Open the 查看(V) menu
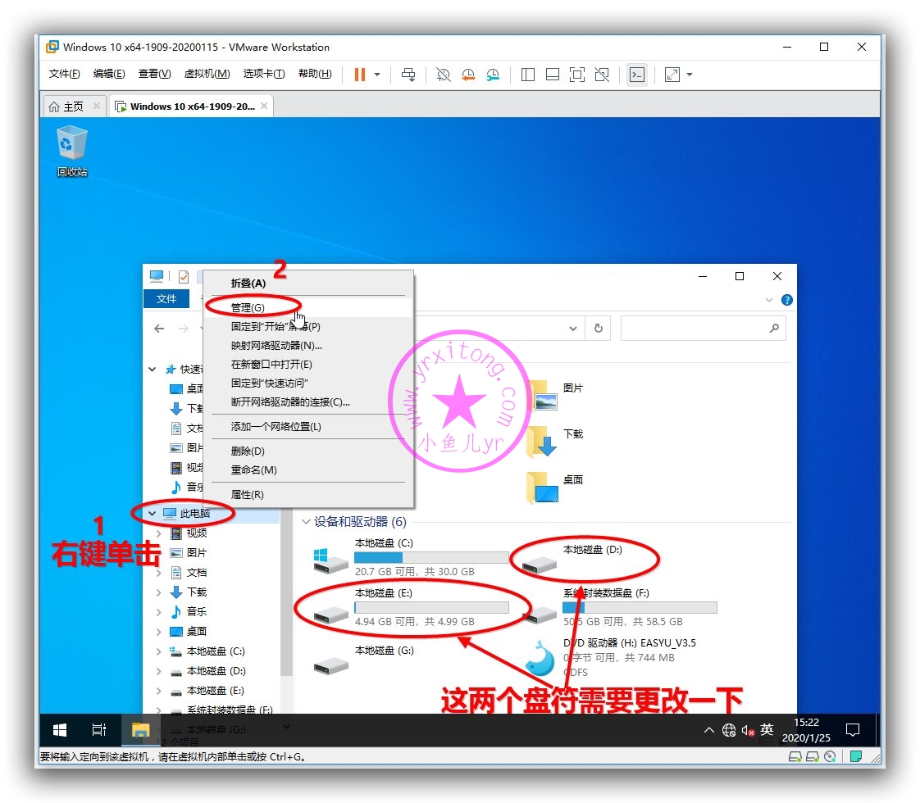The width and height of the screenshot is (920, 803). tap(154, 74)
